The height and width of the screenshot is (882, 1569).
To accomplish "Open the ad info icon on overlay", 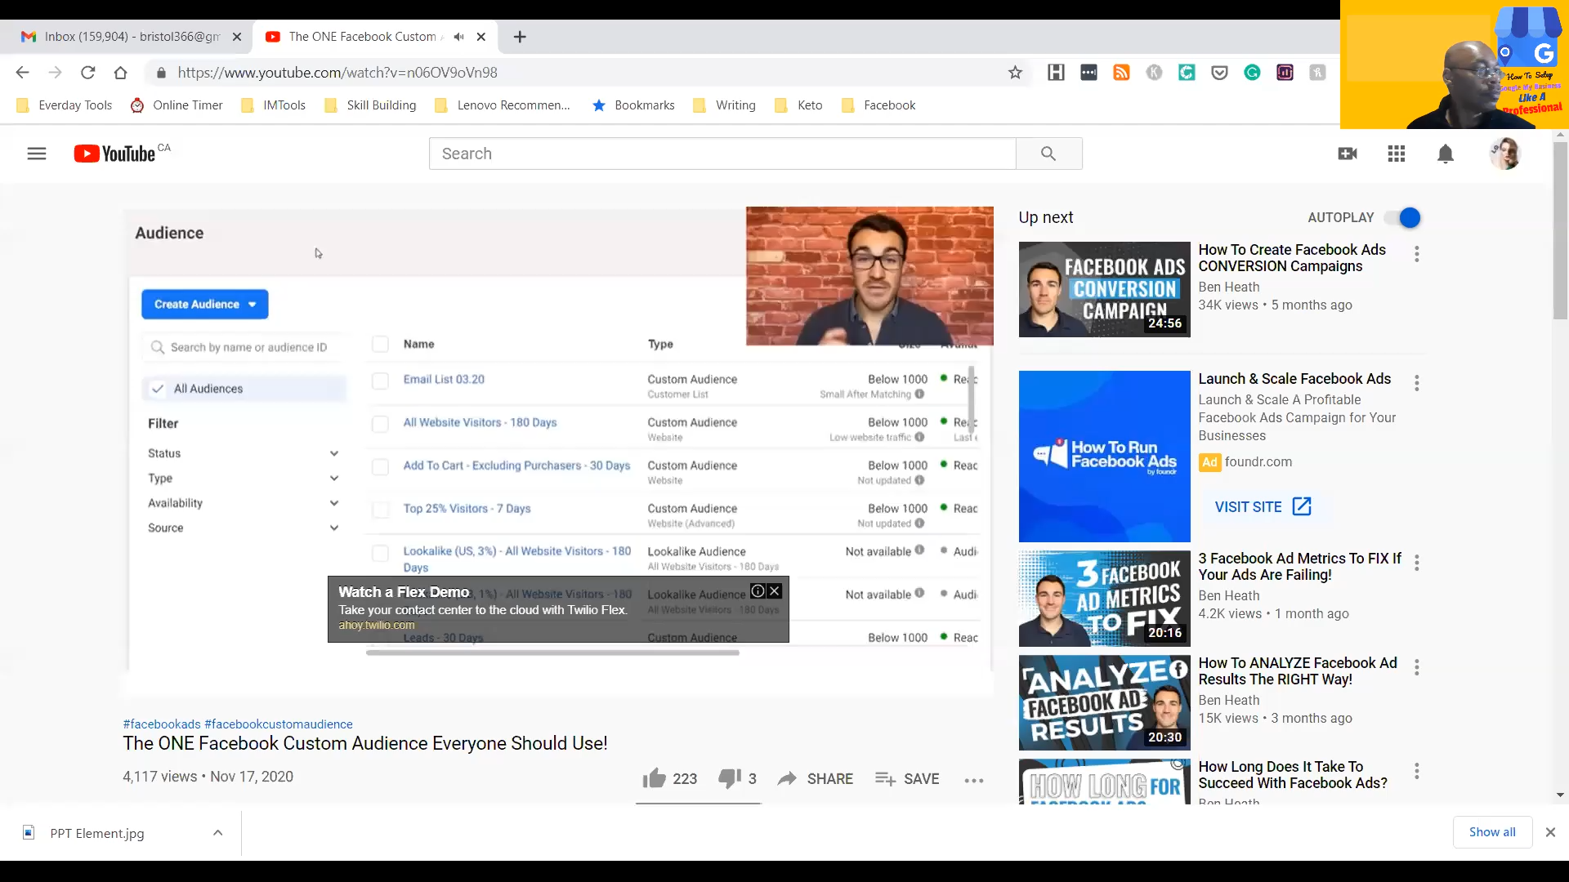I will pyautogui.click(x=758, y=591).
